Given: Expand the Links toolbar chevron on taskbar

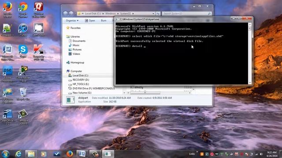Looking at the screenshot, I should click(x=197, y=152).
